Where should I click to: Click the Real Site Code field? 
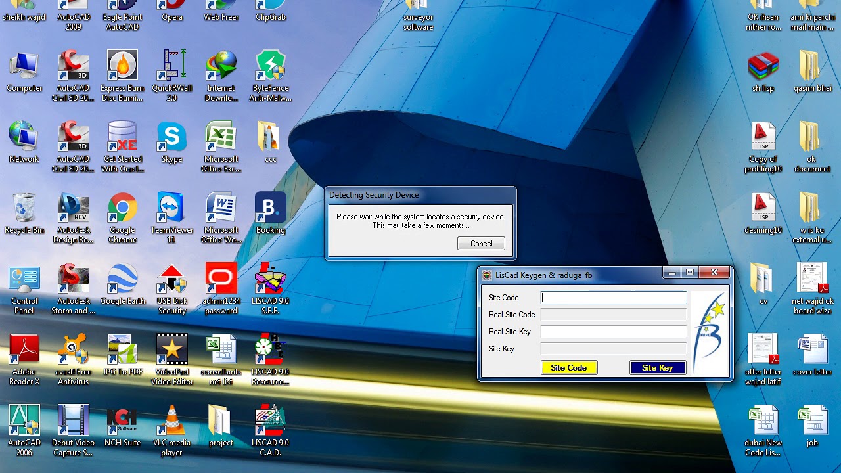click(x=614, y=315)
